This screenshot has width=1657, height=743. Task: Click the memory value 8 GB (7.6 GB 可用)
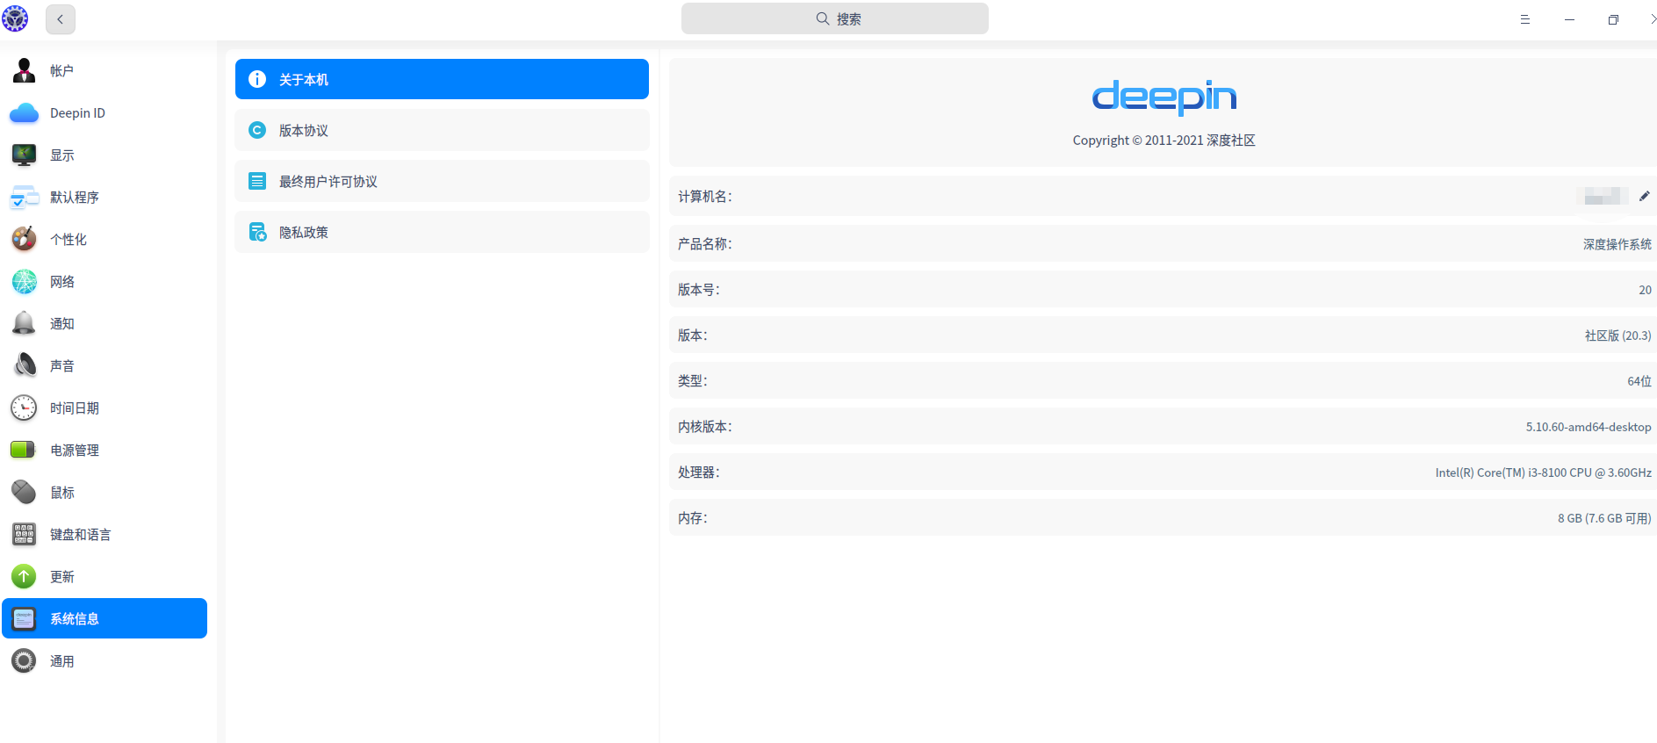pos(1604,518)
